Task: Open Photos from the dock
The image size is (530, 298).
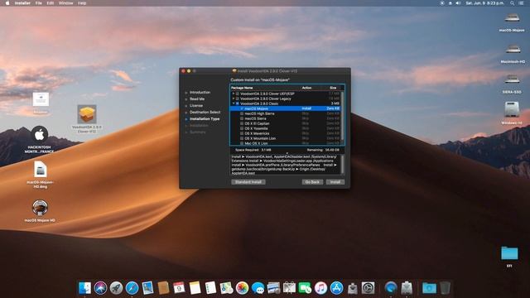Action: point(242,288)
